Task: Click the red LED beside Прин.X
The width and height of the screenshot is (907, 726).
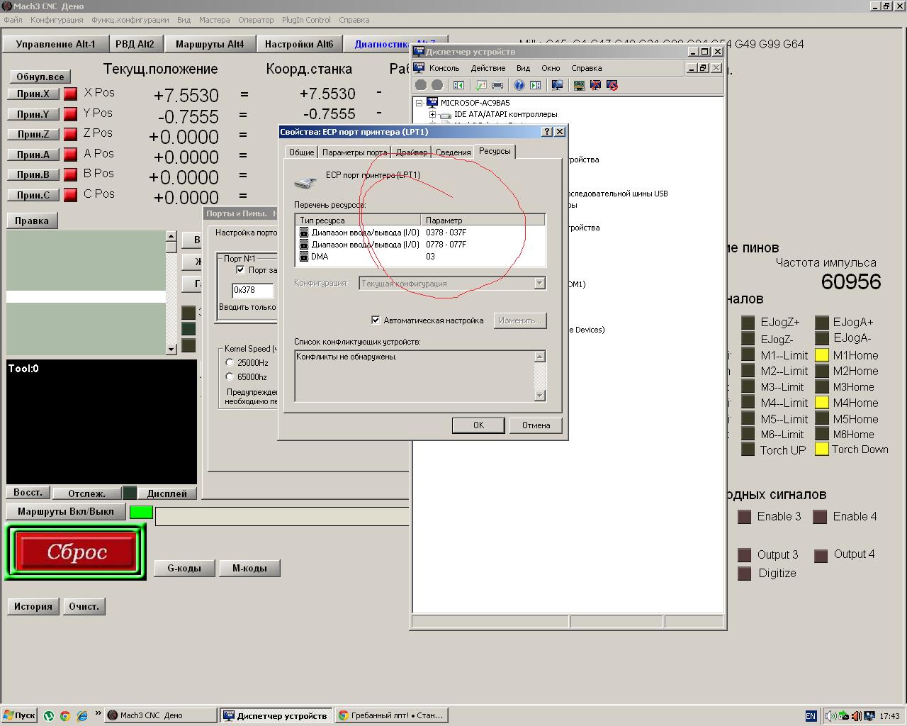Action: (x=70, y=94)
